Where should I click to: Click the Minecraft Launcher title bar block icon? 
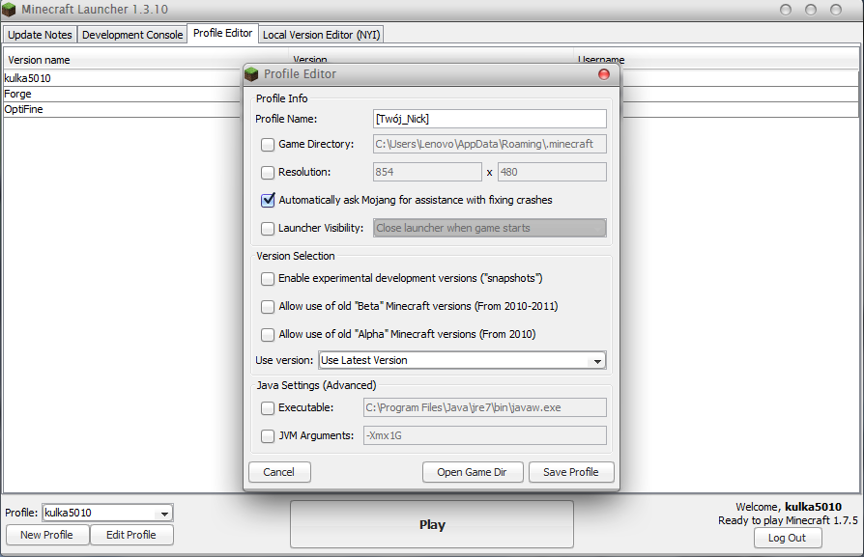[9, 10]
